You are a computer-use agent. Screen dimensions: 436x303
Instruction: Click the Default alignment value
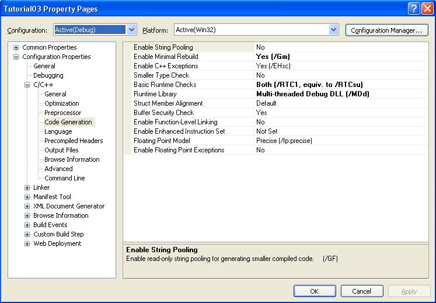click(x=266, y=103)
